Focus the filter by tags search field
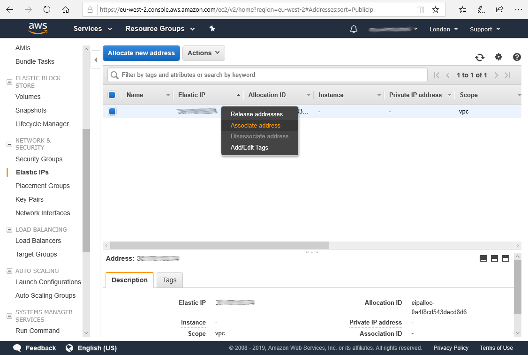Viewport: 528px width, 355px height. click(x=267, y=75)
